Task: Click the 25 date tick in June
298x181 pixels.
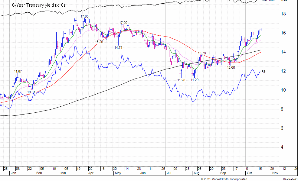Action: click(163, 169)
